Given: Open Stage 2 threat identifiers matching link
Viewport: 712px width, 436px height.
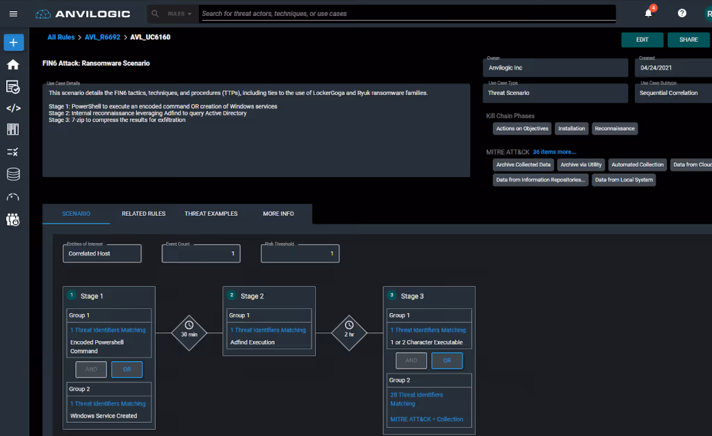Looking at the screenshot, I should pos(268,330).
